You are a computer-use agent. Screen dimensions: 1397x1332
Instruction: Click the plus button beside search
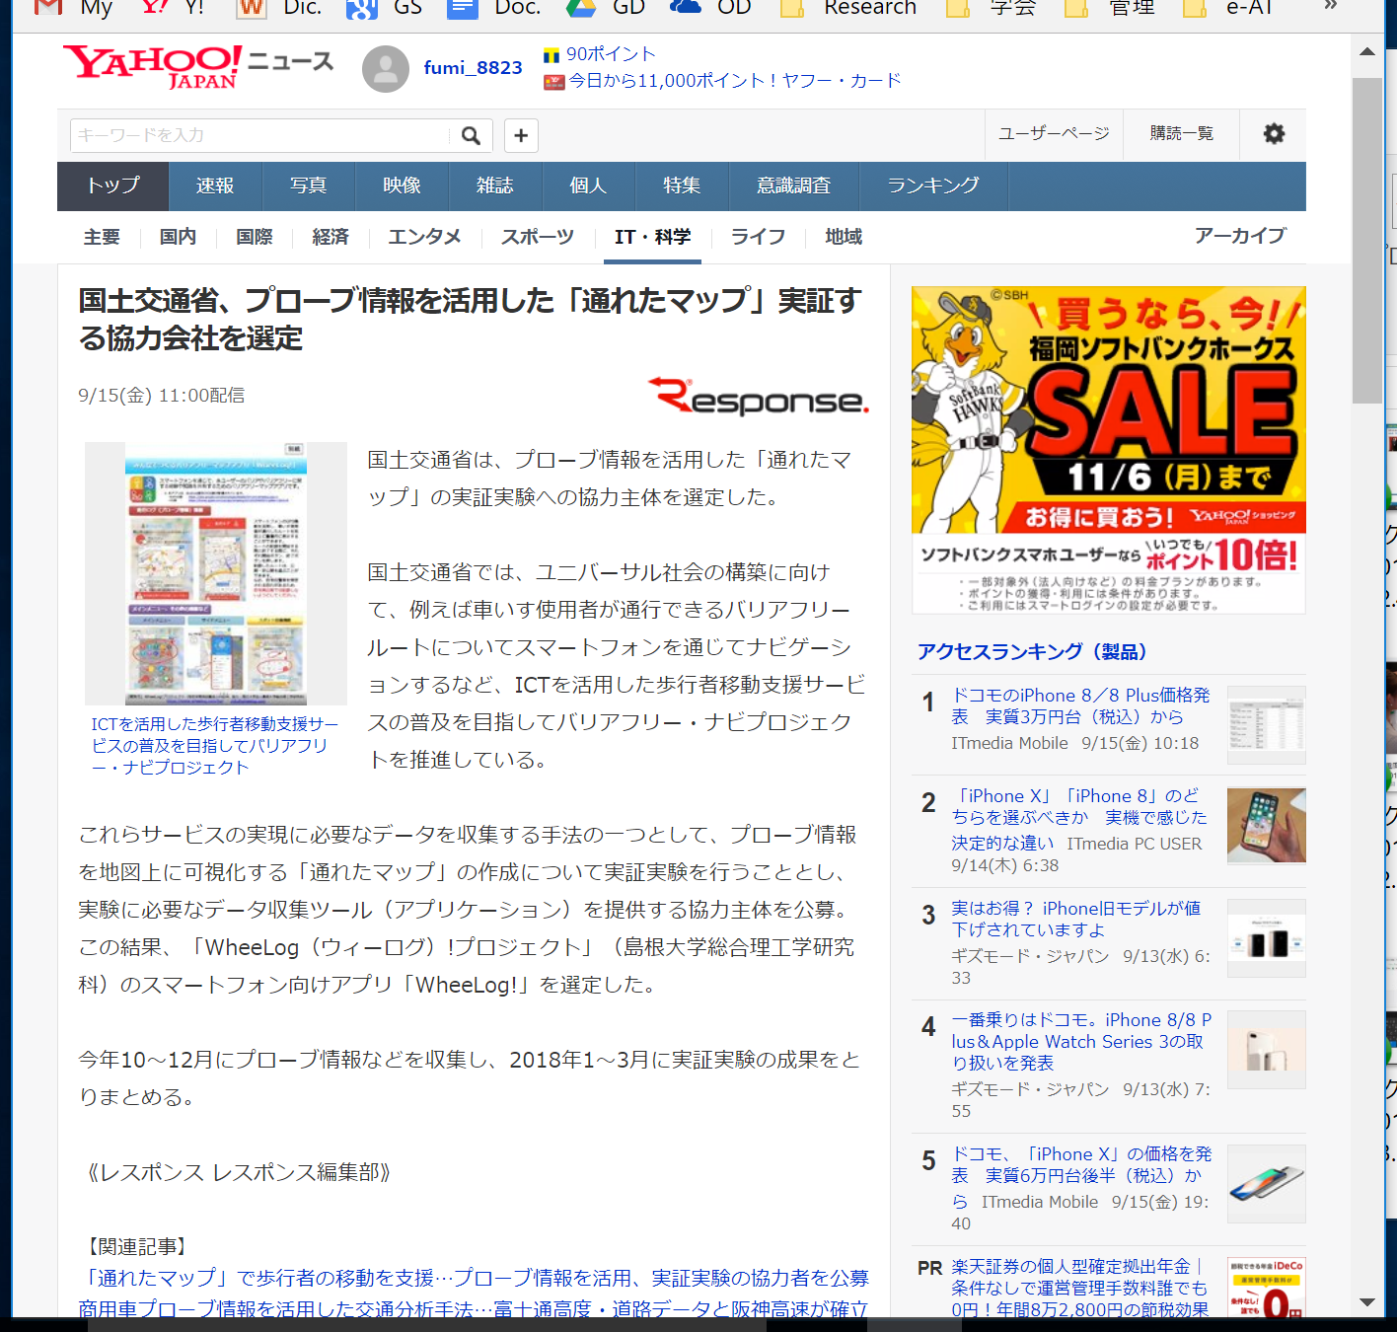click(x=521, y=135)
